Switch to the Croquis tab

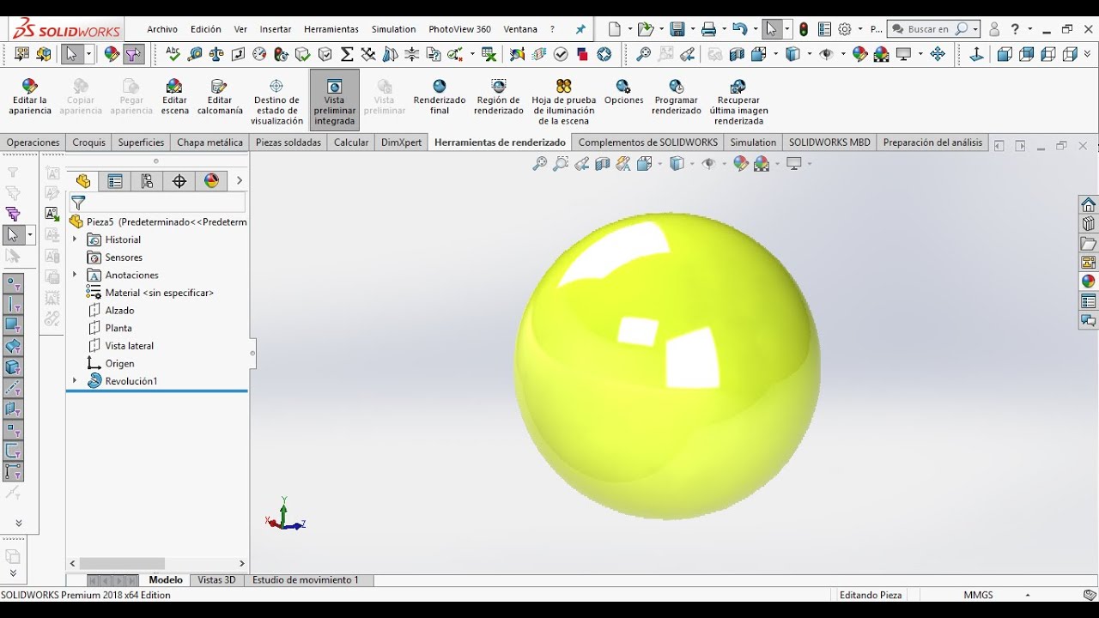click(x=88, y=142)
